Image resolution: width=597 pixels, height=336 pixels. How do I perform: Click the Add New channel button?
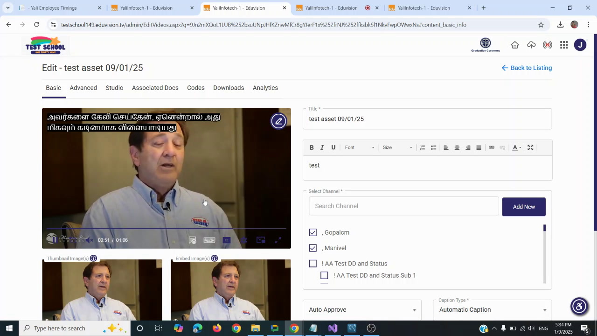pos(523,207)
